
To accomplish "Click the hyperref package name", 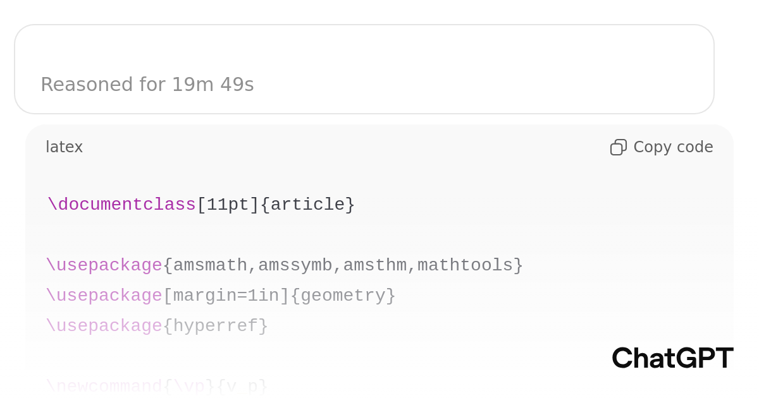I will [215, 326].
